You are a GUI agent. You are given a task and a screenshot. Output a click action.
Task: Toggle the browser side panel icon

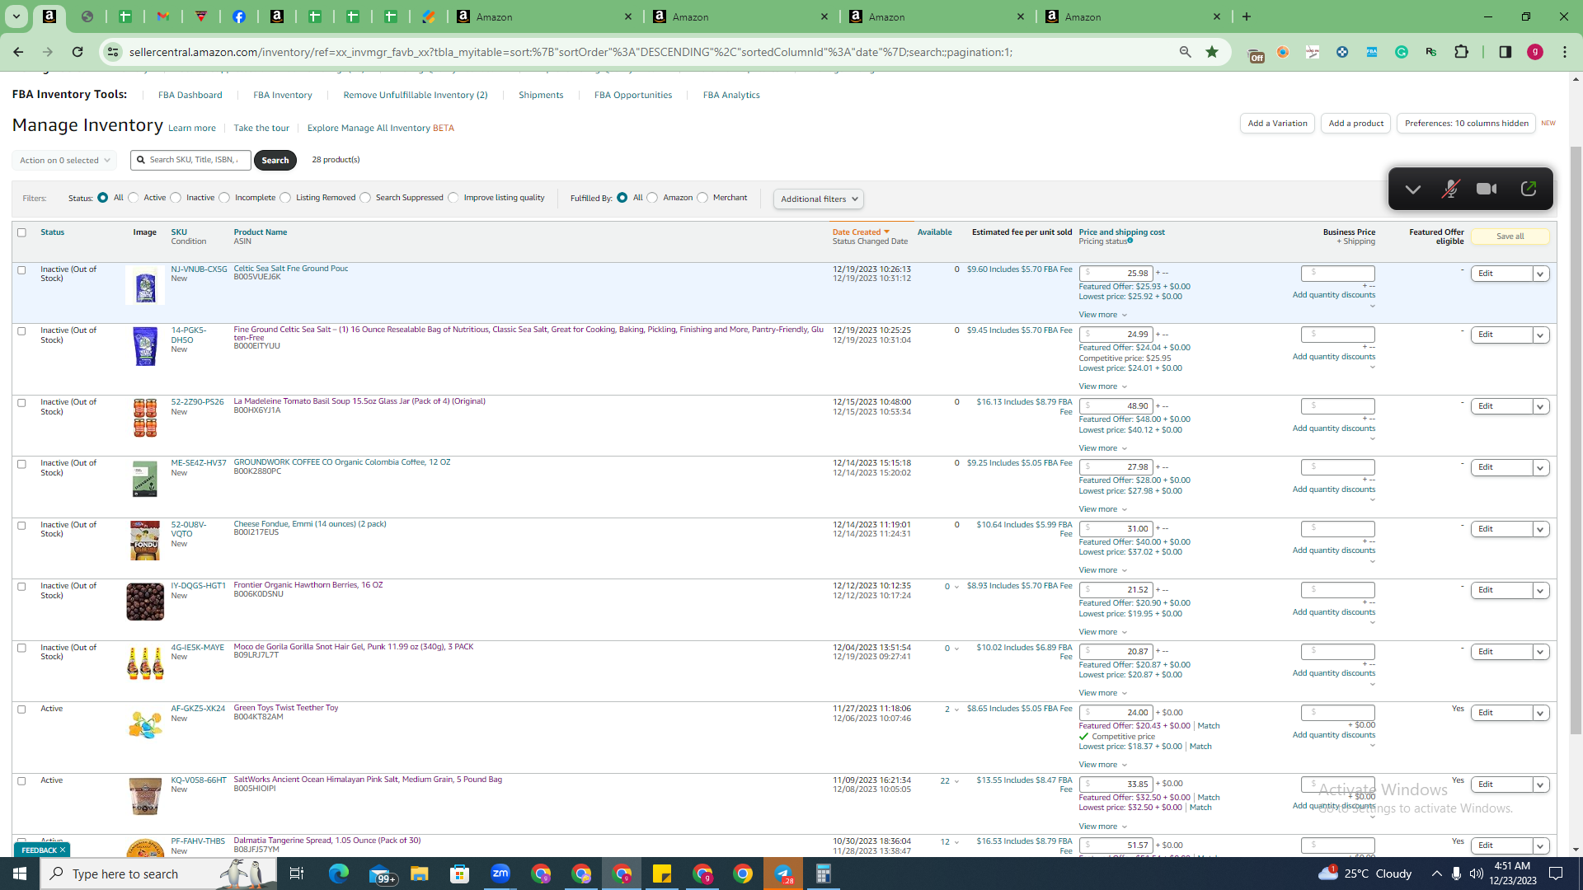(1505, 52)
